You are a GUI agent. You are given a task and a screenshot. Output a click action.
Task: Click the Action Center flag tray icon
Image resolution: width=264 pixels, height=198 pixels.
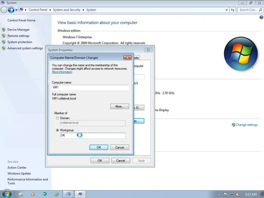pos(225,194)
